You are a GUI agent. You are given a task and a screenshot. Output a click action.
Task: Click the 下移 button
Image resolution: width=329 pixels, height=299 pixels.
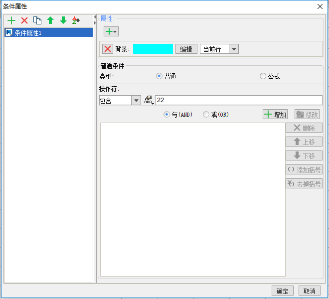point(304,155)
